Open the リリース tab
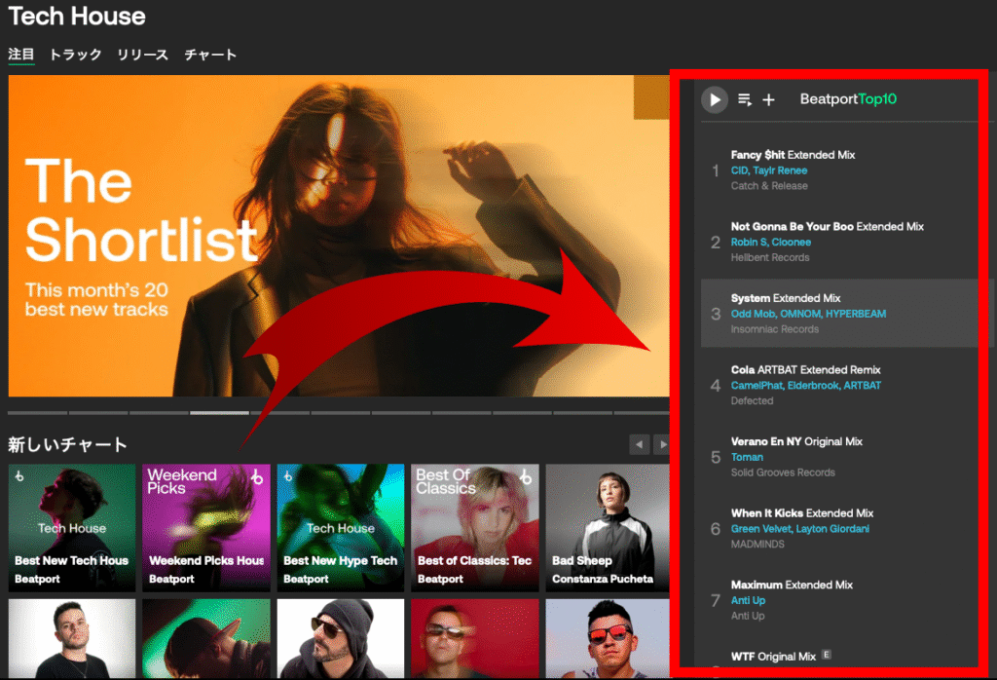Viewport: 997px width, 680px height. (142, 55)
